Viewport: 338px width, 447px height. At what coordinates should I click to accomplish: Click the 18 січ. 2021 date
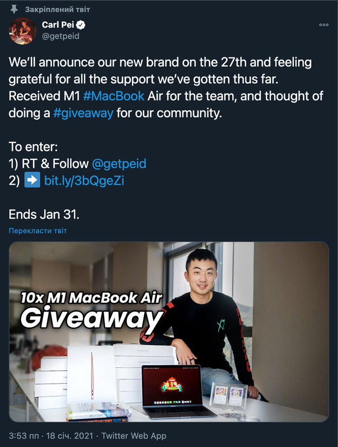[70, 436]
